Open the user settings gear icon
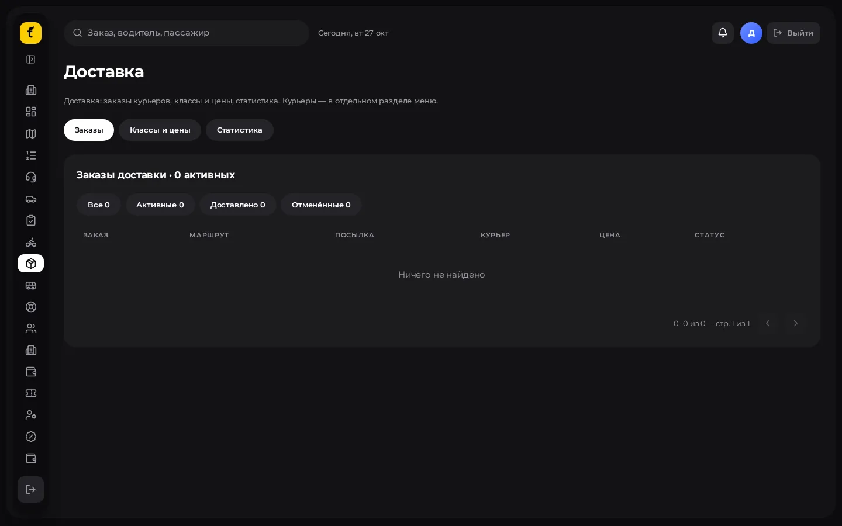This screenshot has height=526, width=842. [31, 415]
